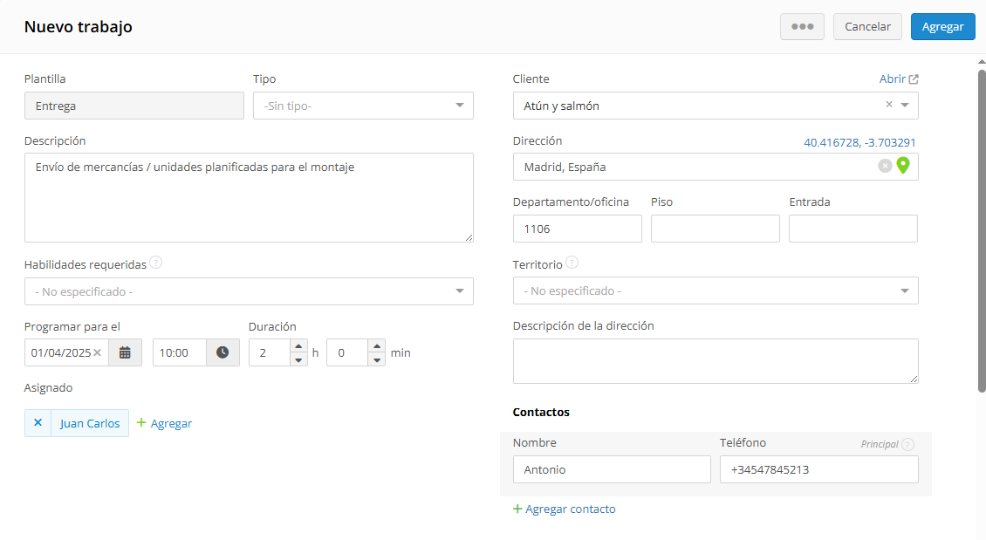Click the vertical scrollbar thumb
Viewport: 986px width, 540px height.
point(982,230)
